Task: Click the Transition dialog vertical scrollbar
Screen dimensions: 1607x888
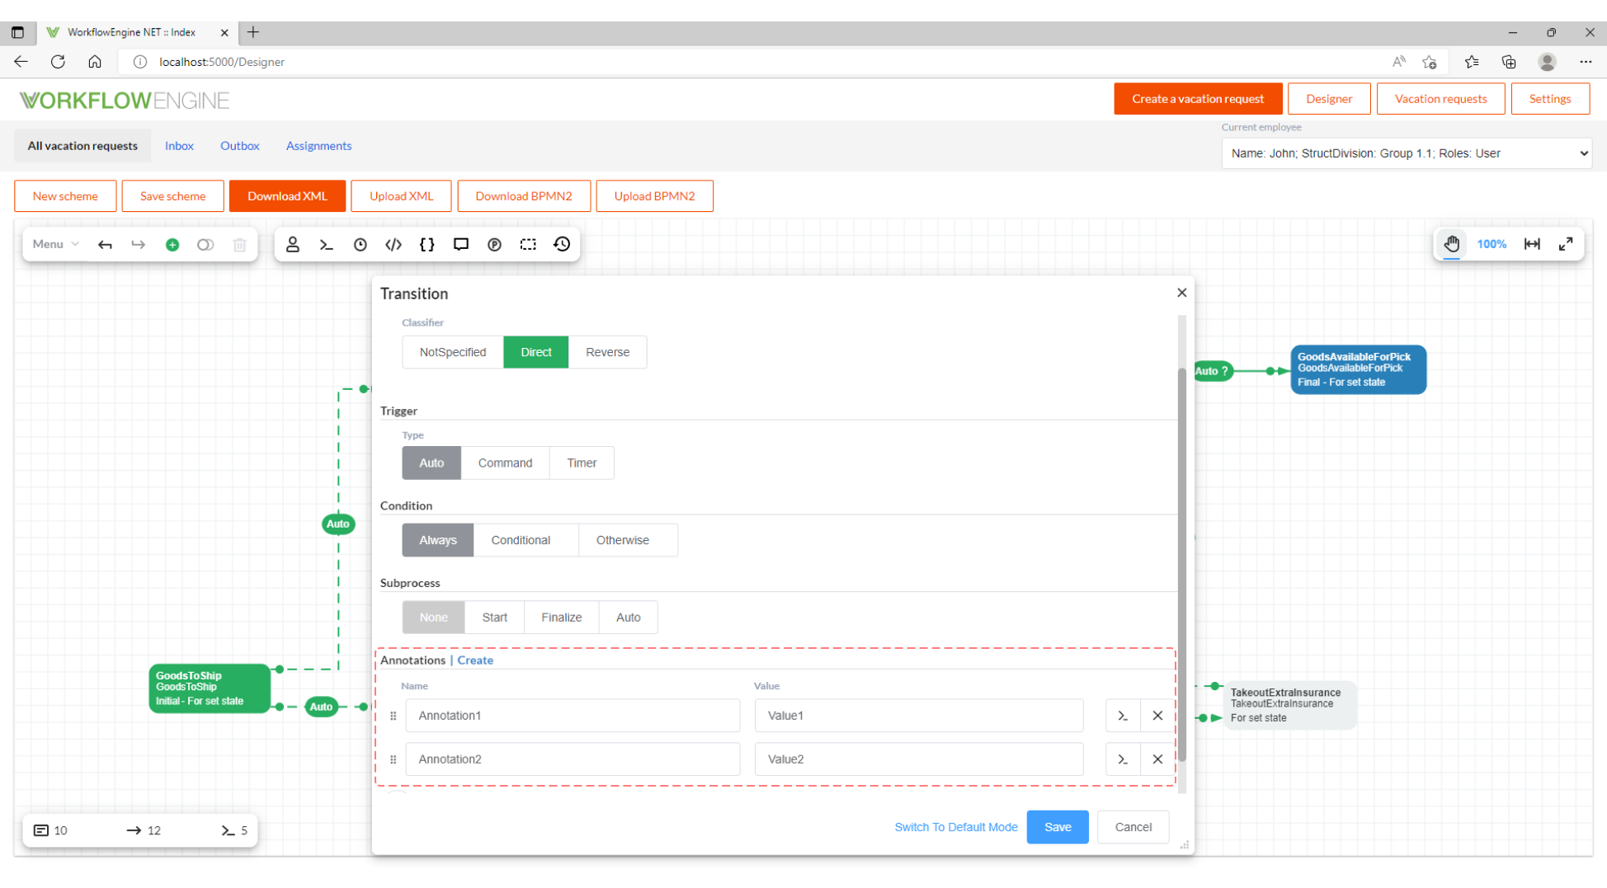Action: point(1182,565)
